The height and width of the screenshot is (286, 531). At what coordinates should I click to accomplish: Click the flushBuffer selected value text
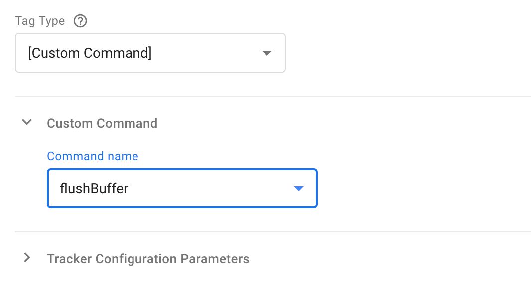coord(94,188)
